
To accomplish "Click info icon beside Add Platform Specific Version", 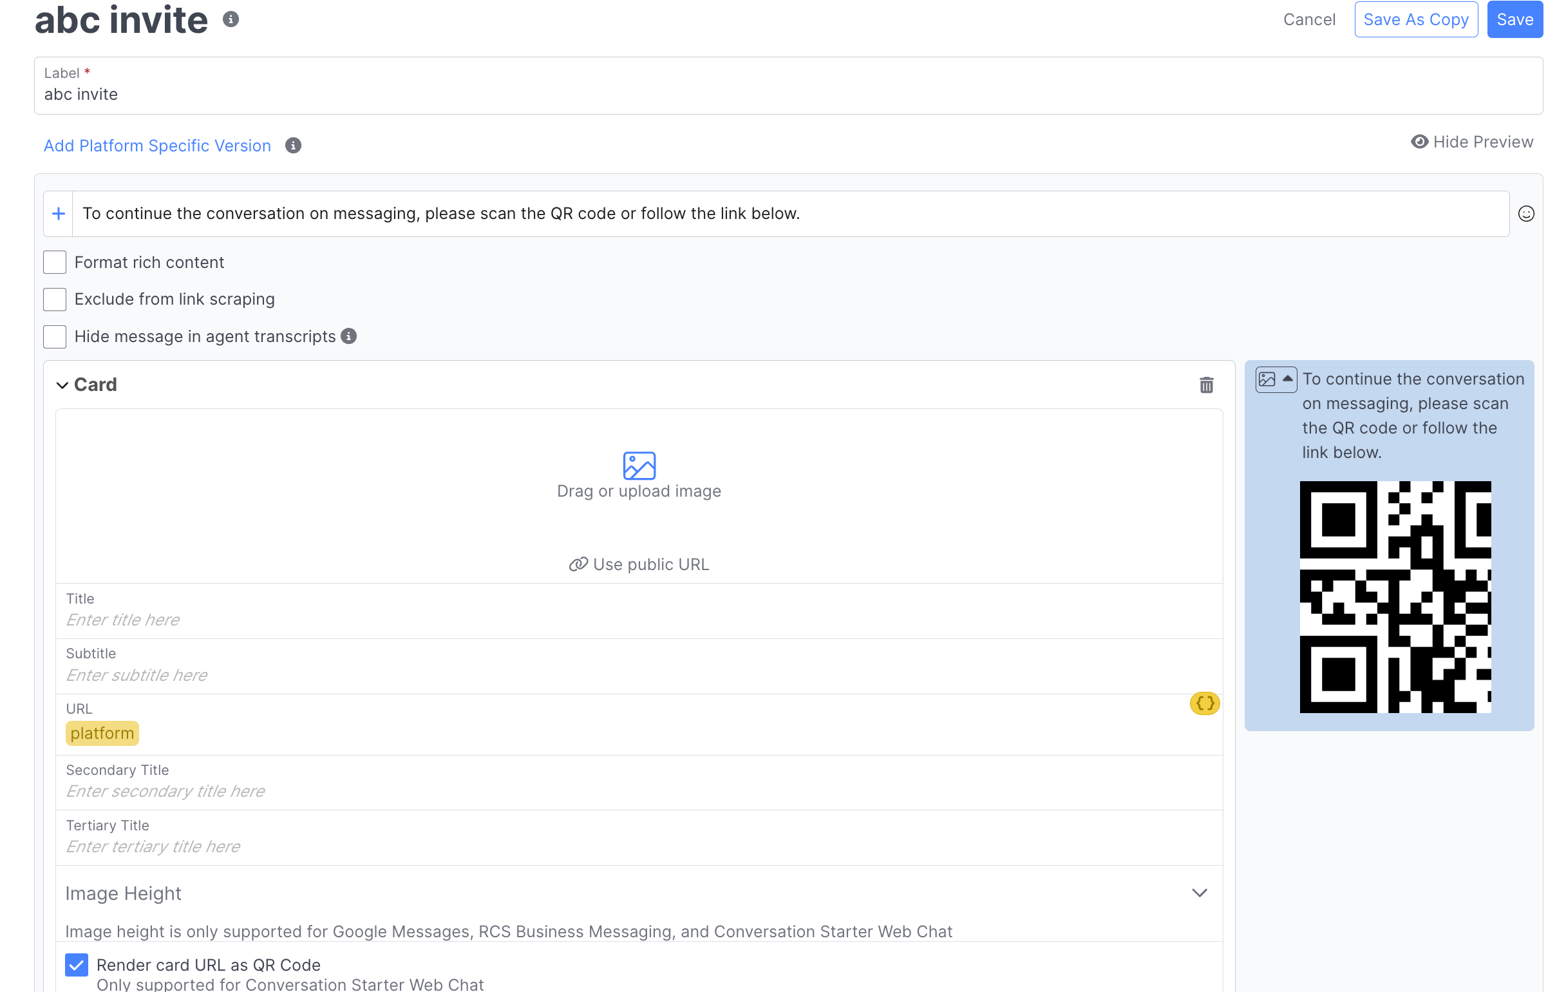I will pos(293,146).
